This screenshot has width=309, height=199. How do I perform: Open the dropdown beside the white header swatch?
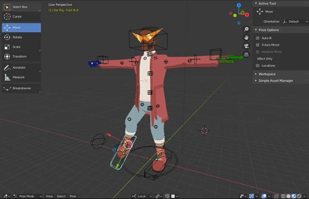[x=177, y=196]
